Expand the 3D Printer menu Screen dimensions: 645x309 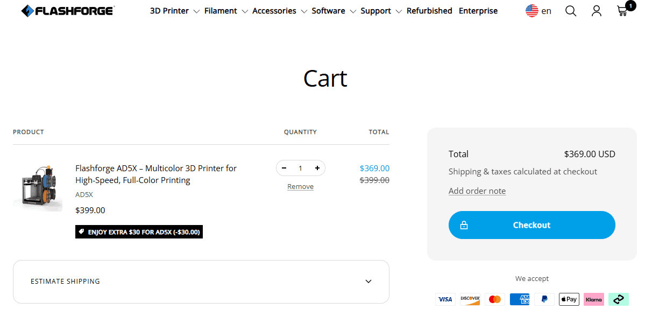174,11
